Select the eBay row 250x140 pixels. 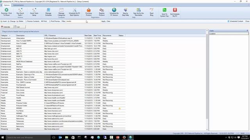point(63,129)
